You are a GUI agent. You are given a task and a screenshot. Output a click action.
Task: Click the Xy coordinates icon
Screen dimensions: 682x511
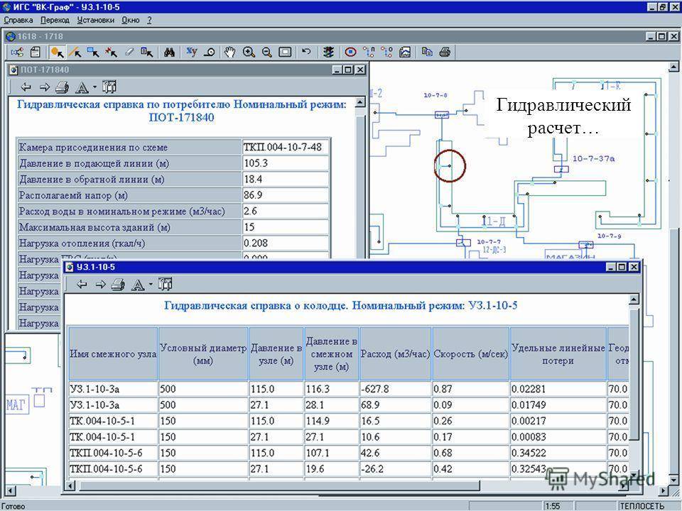pyautogui.click(x=191, y=52)
